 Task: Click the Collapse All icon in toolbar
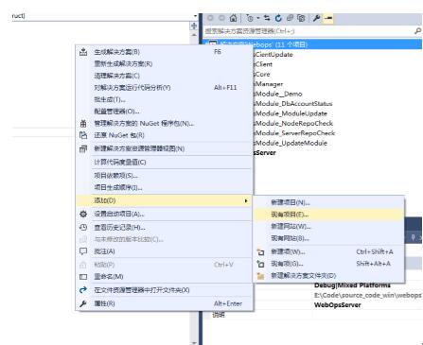(x=290, y=18)
